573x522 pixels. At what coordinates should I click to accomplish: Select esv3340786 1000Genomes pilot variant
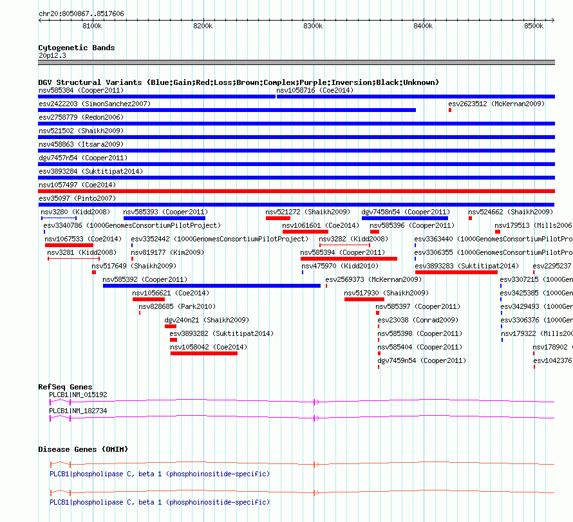tap(132, 225)
